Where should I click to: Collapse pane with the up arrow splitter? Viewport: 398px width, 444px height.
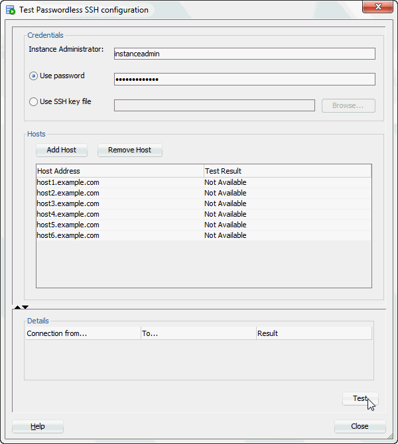[17, 307]
